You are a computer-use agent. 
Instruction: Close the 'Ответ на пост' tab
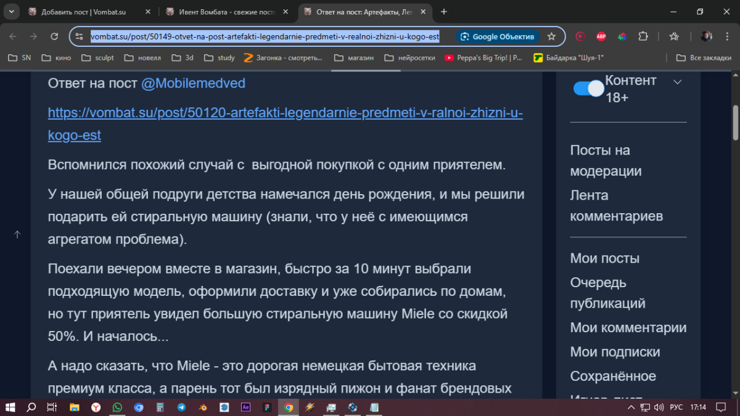click(424, 12)
